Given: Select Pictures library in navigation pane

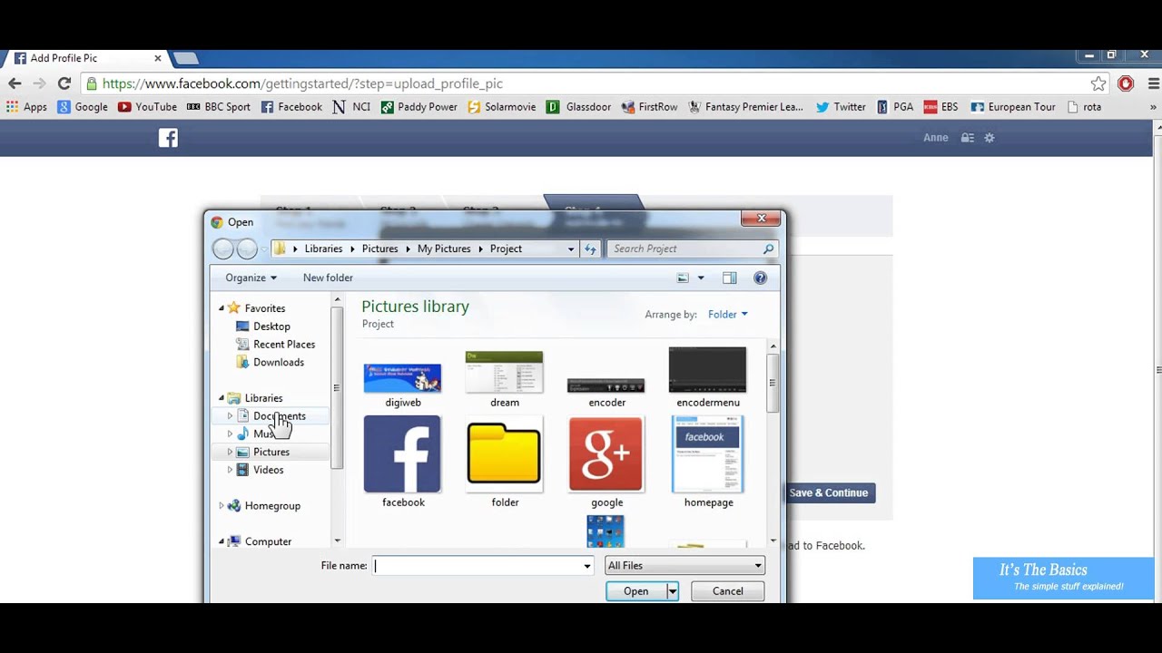Looking at the screenshot, I should coord(271,452).
